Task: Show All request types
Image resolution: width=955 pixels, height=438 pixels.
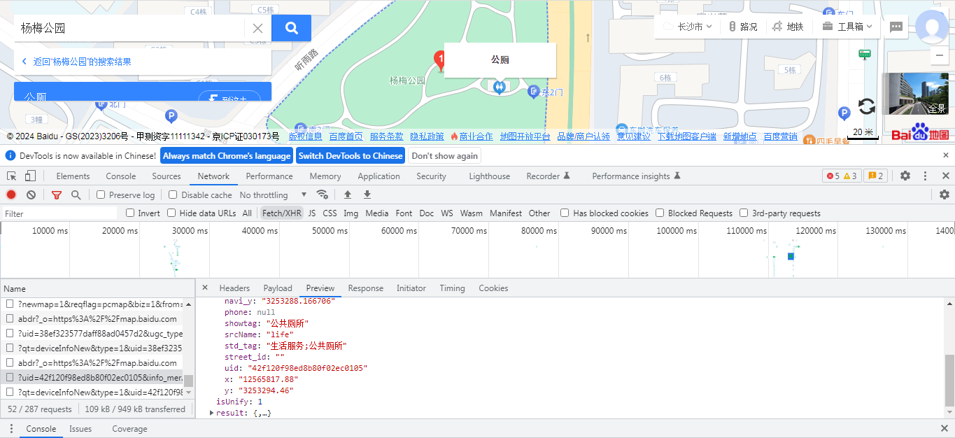Action: [247, 213]
